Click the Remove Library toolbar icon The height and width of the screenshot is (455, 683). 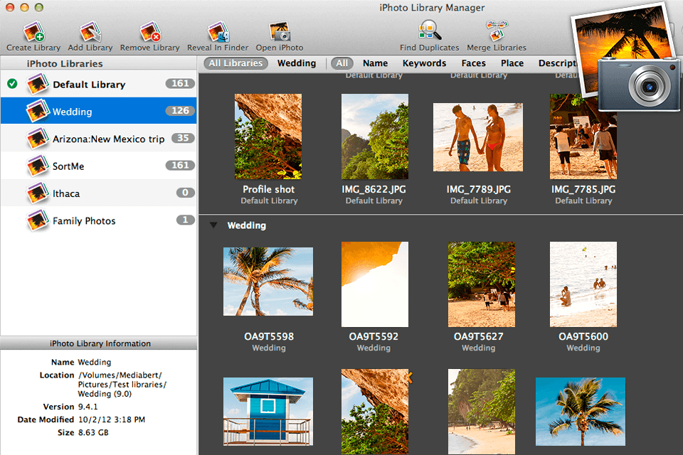click(149, 33)
